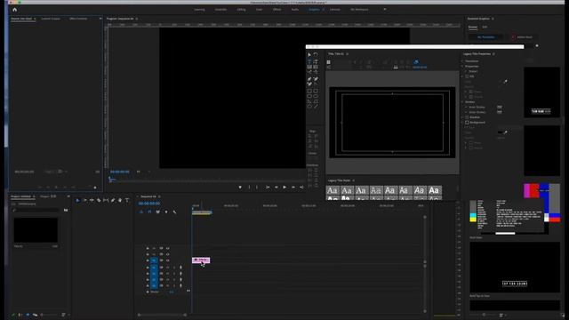Viewport: 569px width, 320px height.
Task: Toggle Adobe Stock checkbox in Essential Graphics
Action: pyautogui.click(x=513, y=37)
